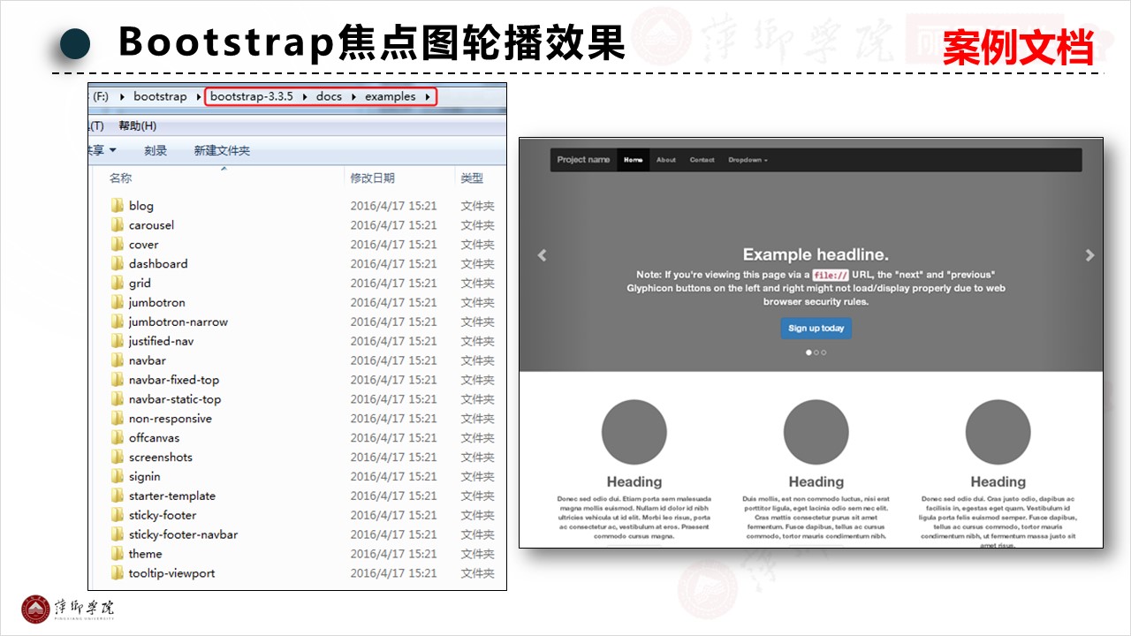Click the 新建文件夹 toolbar button

(222, 150)
